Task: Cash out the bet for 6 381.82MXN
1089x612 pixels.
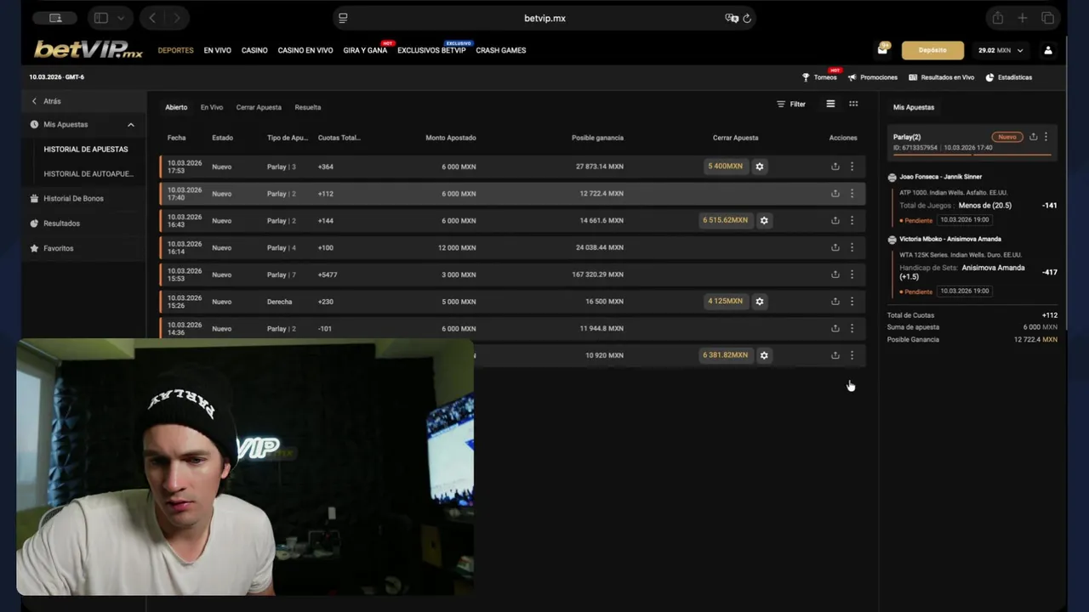Action: click(726, 355)
